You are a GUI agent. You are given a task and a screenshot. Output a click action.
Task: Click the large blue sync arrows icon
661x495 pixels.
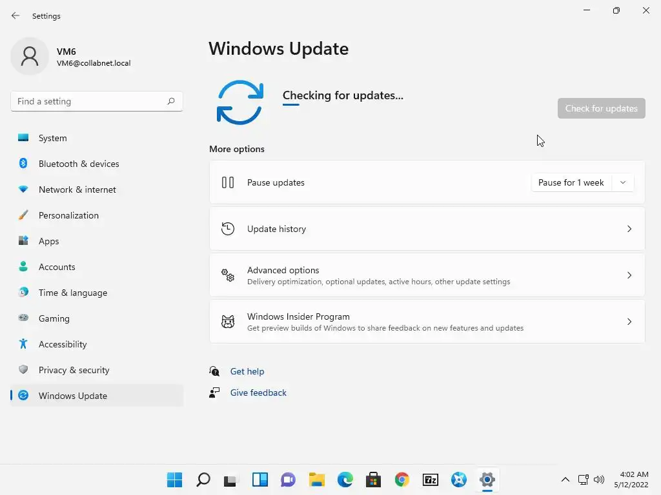point(240,102)
